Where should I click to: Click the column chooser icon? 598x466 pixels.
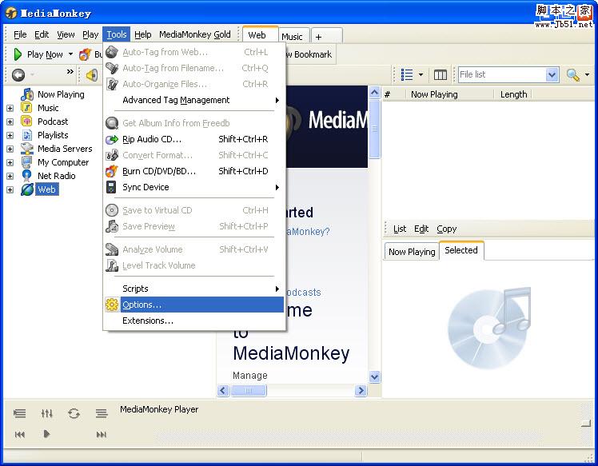[441, 75]
